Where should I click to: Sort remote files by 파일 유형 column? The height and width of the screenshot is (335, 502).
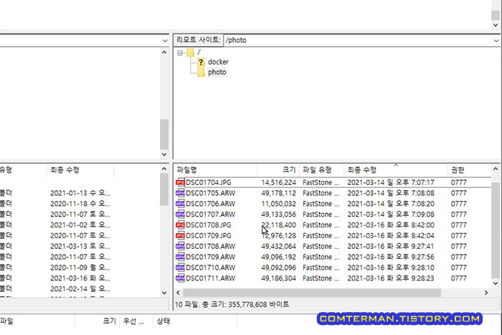[x=321, y=170]
